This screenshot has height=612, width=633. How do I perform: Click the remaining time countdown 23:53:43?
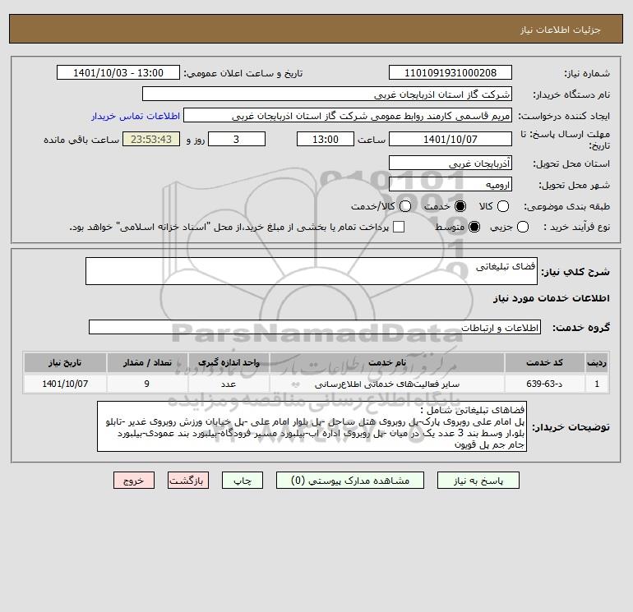tap(151, 139)
